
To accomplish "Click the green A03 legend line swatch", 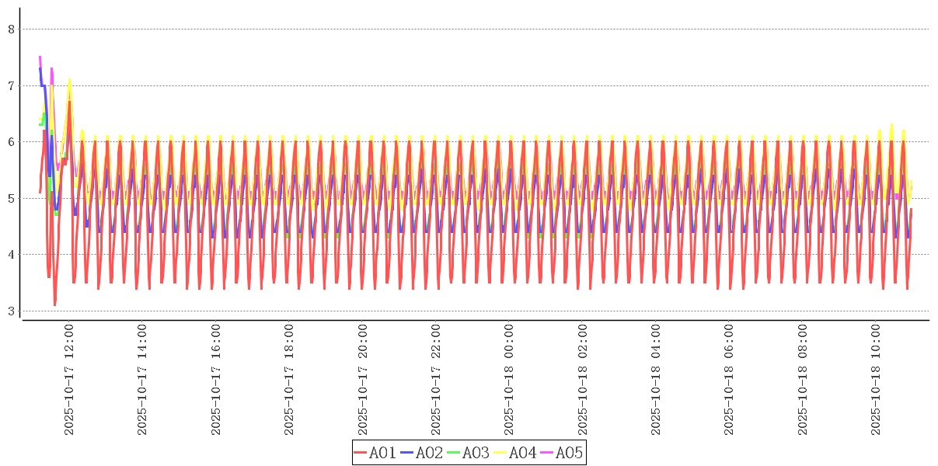I will coord(454,453).
